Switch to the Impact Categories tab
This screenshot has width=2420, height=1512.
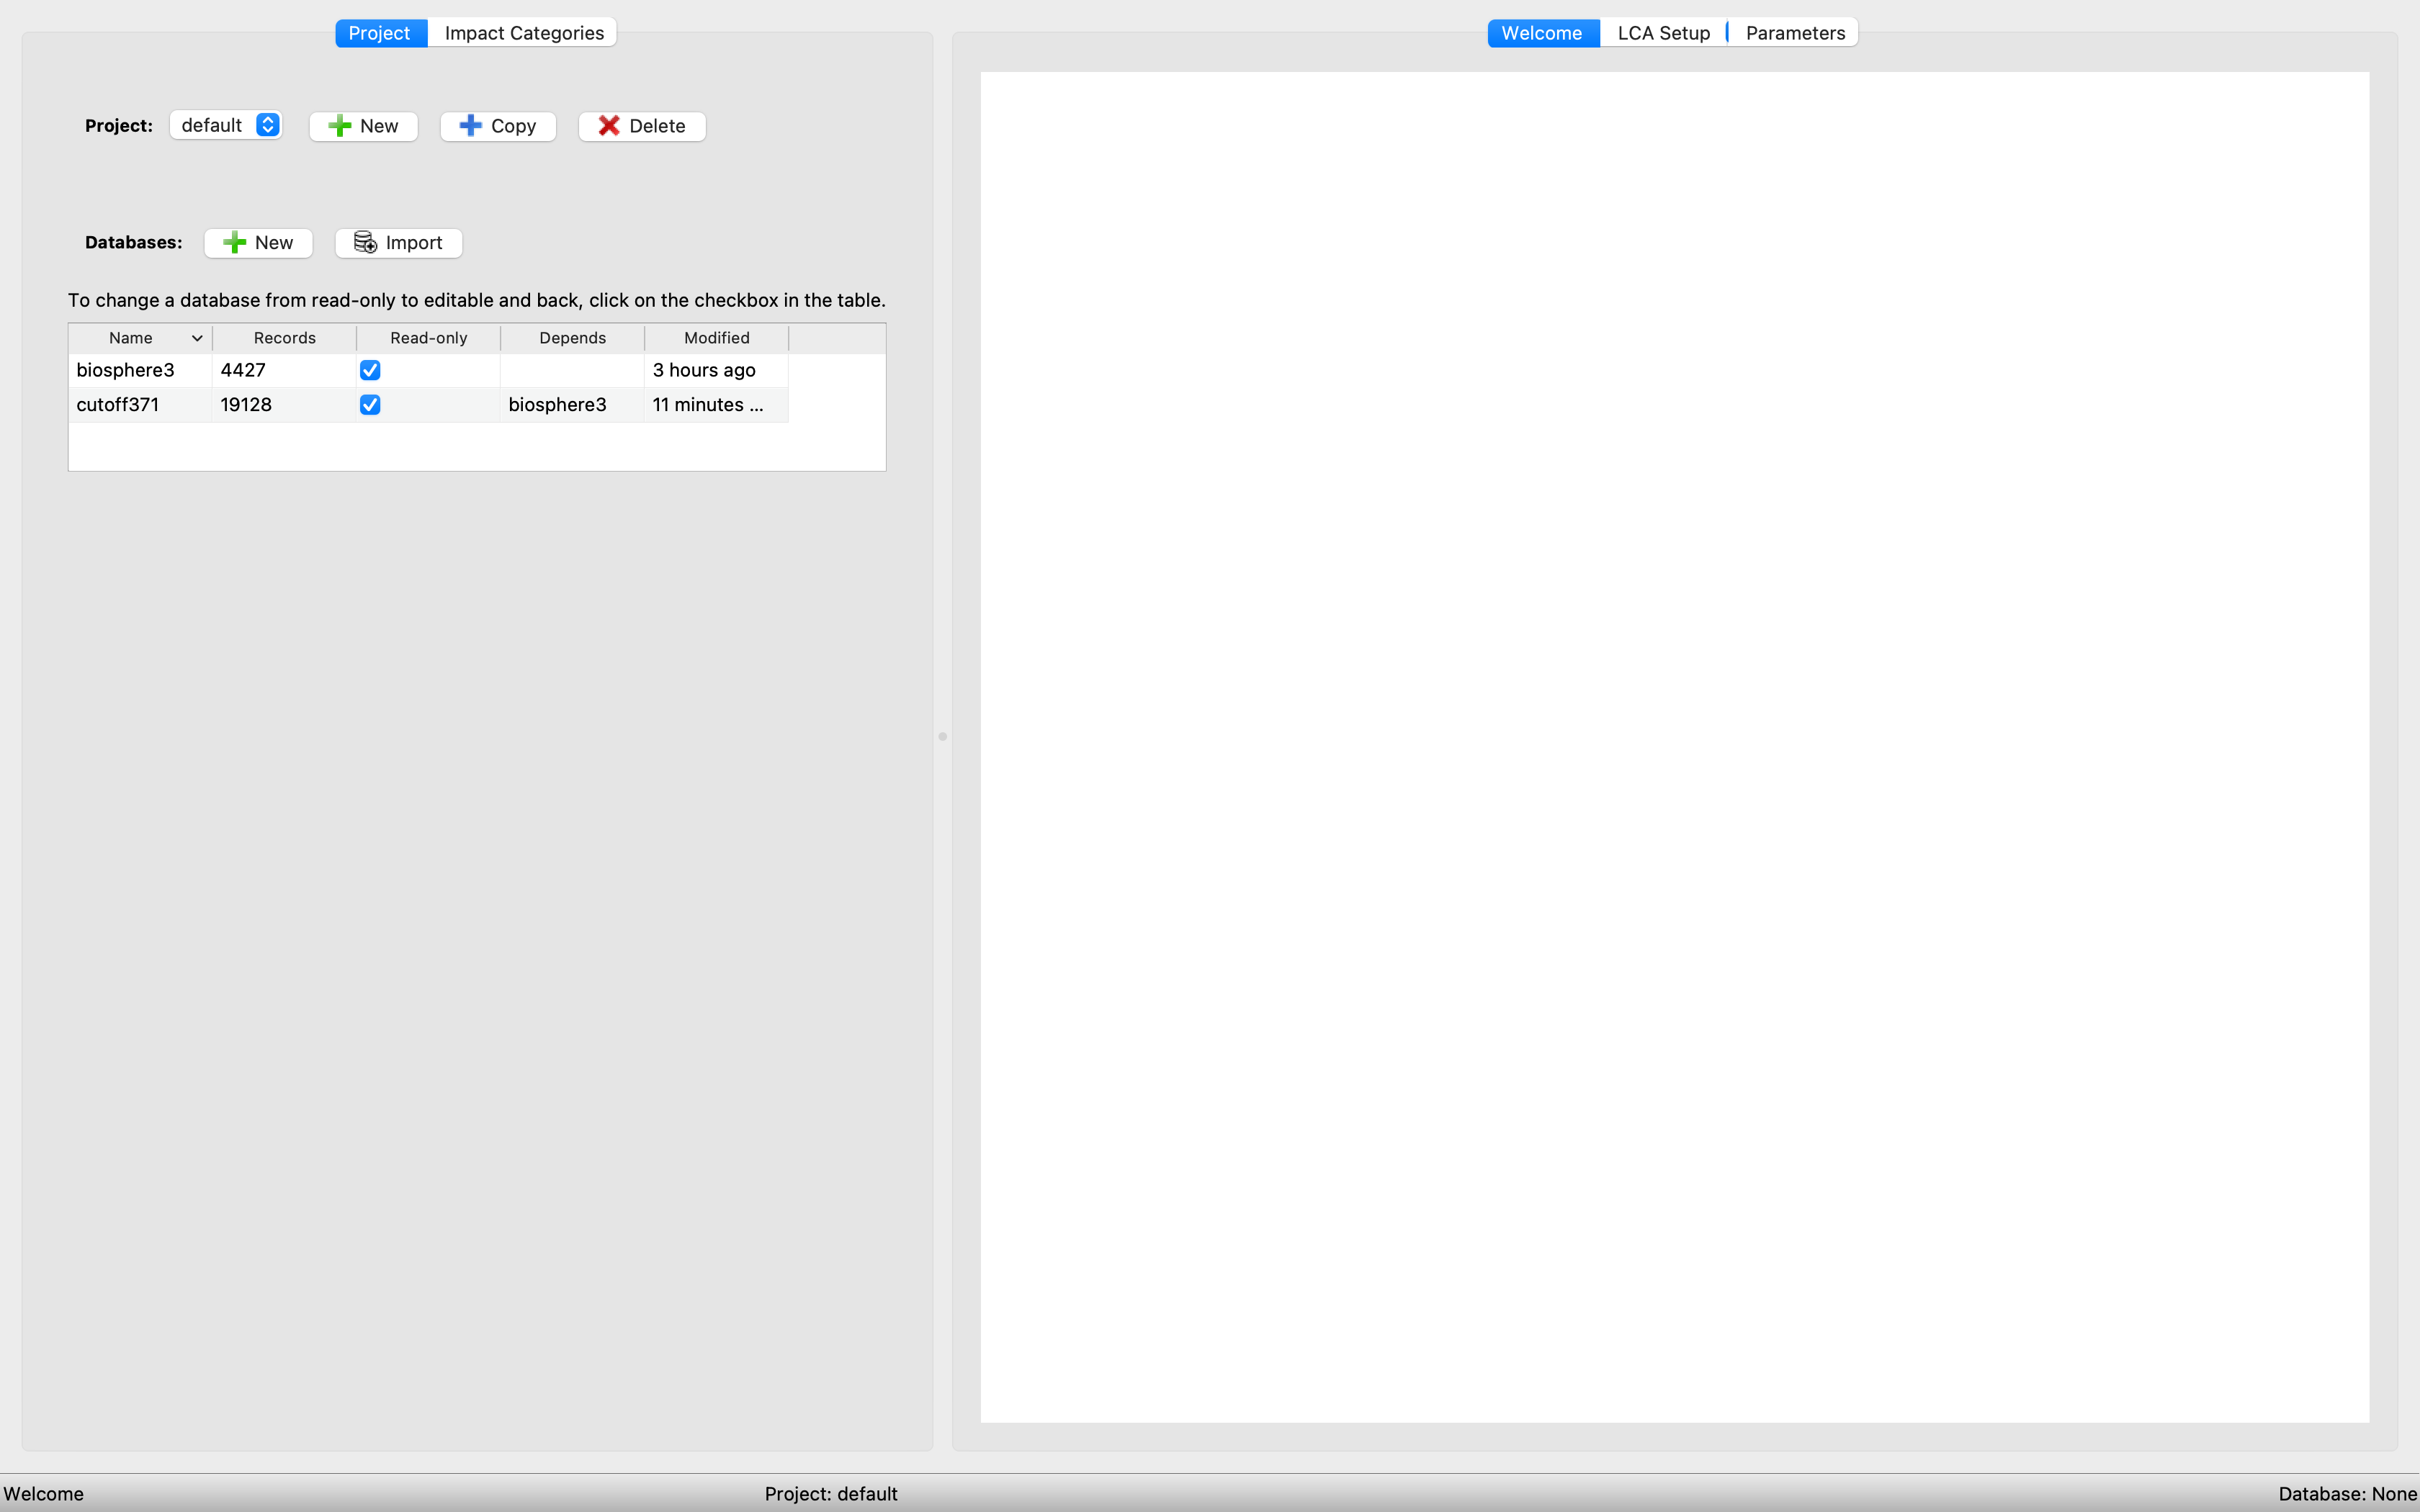click(x=524, y=33)
